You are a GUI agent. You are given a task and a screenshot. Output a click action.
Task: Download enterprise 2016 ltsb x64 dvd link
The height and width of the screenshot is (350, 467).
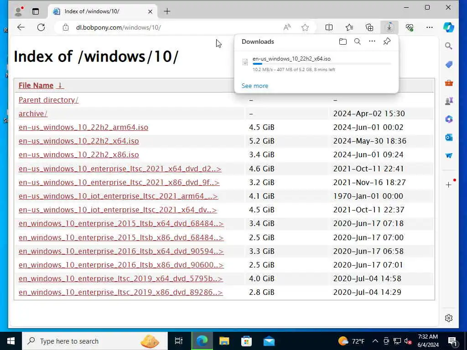121,251
